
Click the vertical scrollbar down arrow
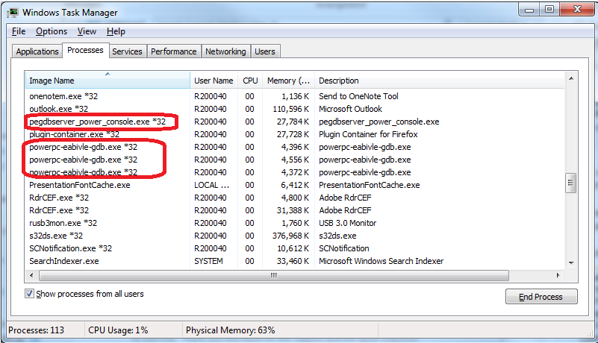(571, 262)
